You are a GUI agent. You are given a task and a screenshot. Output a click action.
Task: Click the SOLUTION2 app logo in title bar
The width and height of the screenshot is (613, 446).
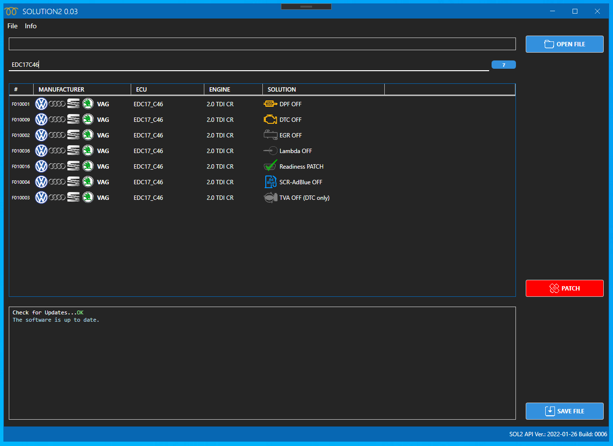click(11, 11)
